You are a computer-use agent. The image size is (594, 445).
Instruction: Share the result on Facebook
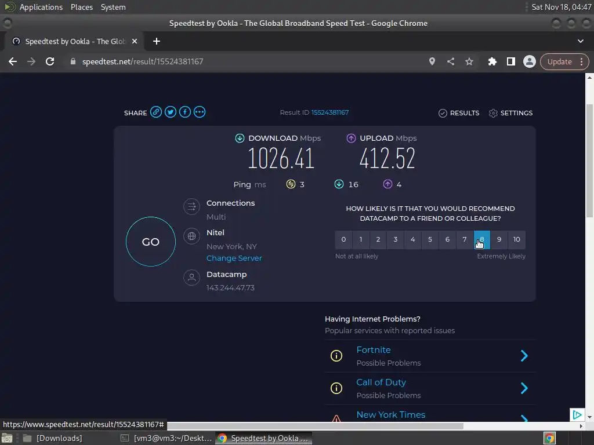pos(185,112)
